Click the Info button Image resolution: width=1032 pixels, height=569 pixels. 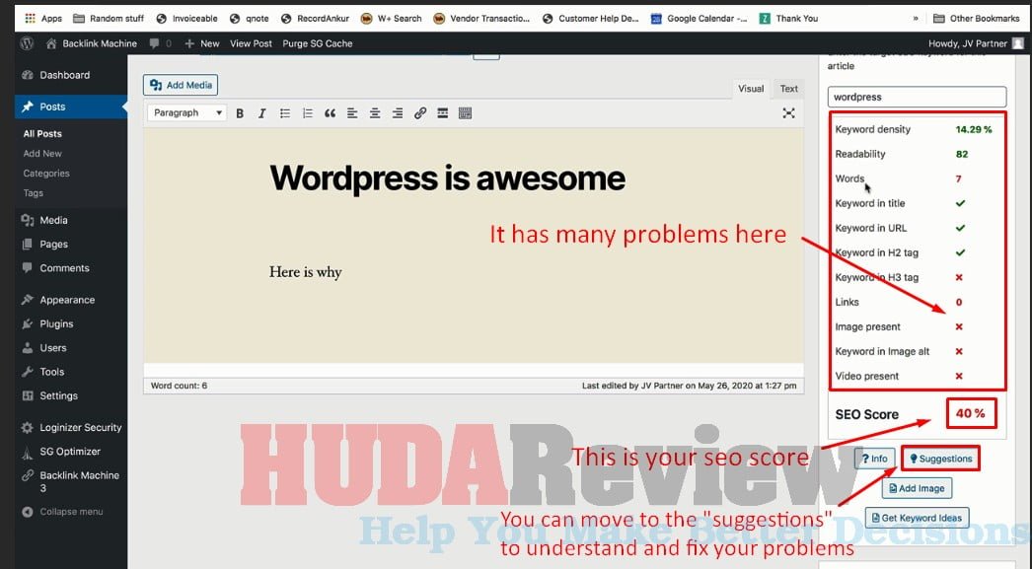tap(874, 459)
